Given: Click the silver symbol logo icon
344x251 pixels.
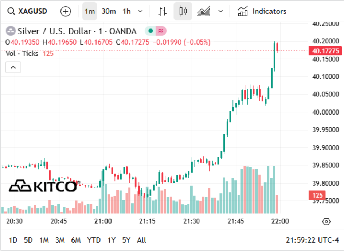Looking at the screenshot, I should point(11,31).
